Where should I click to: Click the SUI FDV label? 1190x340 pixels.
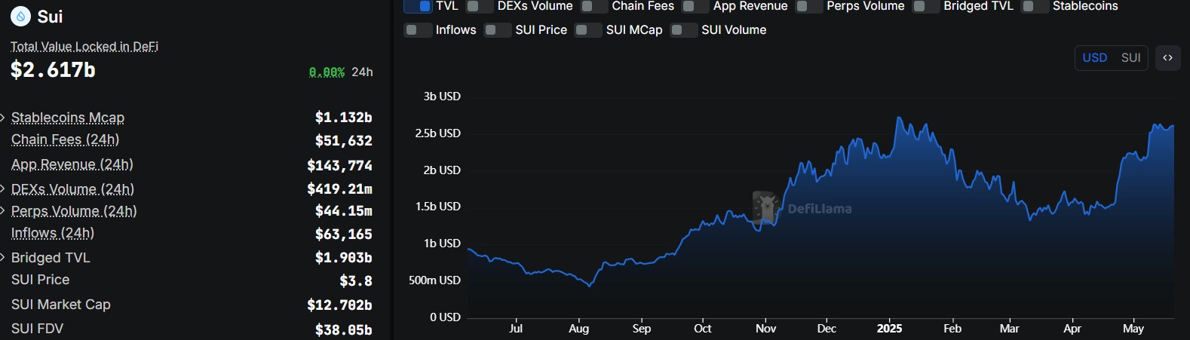click(38, 329)
